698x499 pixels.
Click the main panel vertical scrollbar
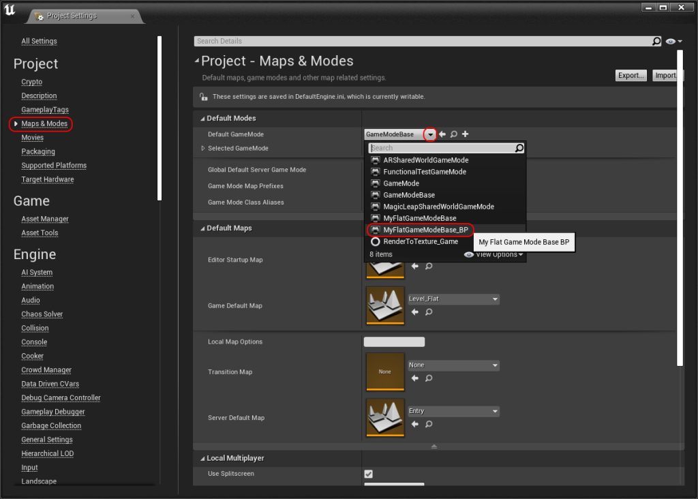[x=680, y=205]
